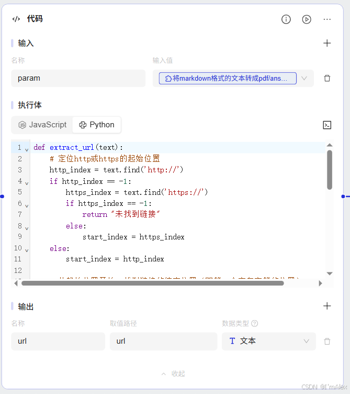This screenshot has width=350, height=394.
Task: Open the input value dropdown chevron
Action: click(x=304, y=79)
